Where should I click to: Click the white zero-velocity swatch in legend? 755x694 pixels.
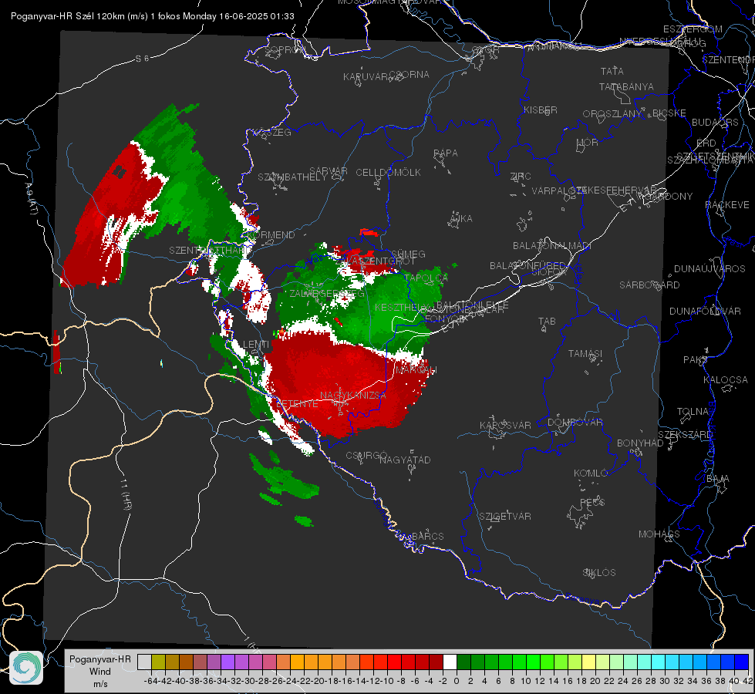tap(450, 662)
